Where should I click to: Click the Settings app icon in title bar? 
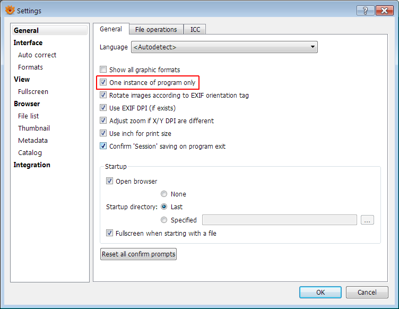click(x=10, y=10)
